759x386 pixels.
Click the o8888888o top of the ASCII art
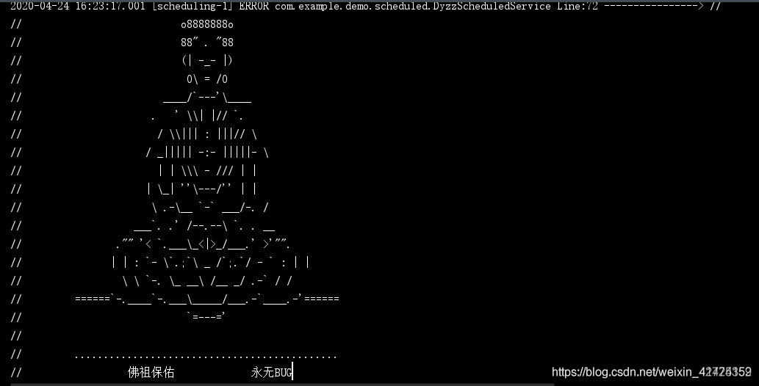pyautogui.click(x=207, y=24)
